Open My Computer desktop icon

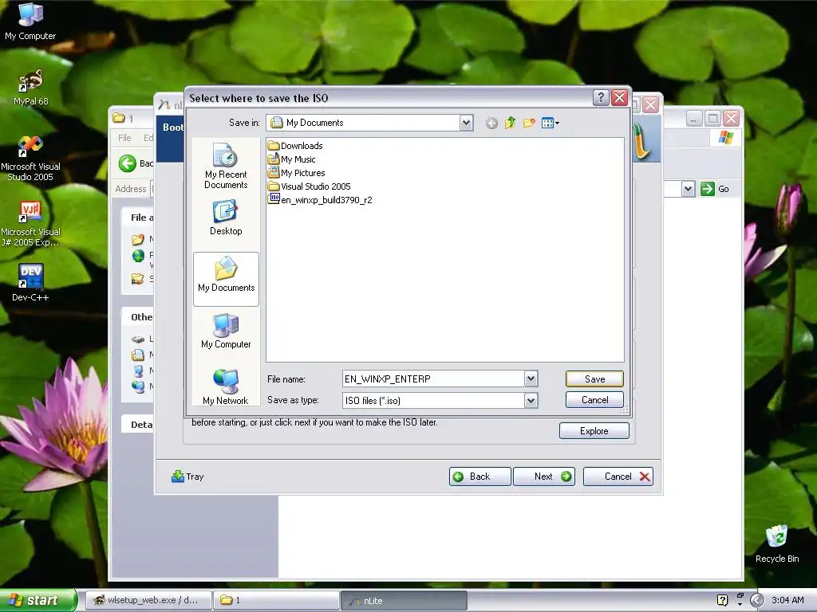[30, 22]
